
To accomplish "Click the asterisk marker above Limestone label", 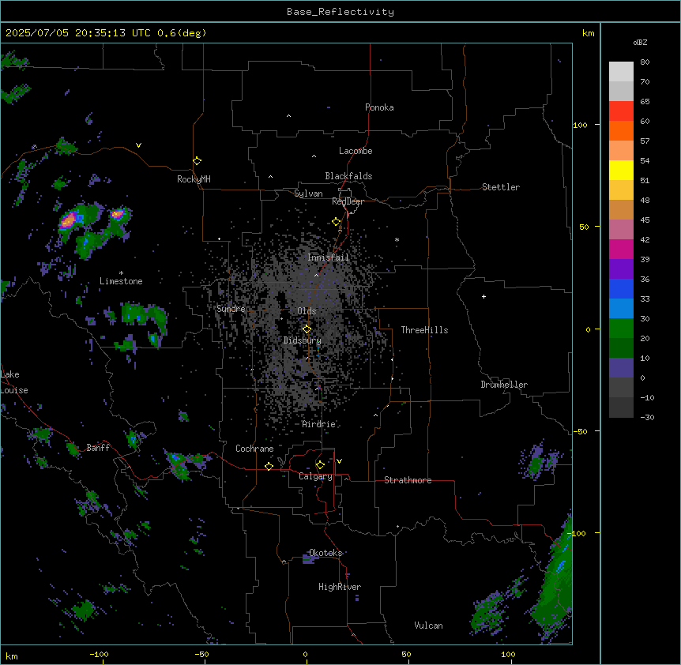I will [121, 273].
